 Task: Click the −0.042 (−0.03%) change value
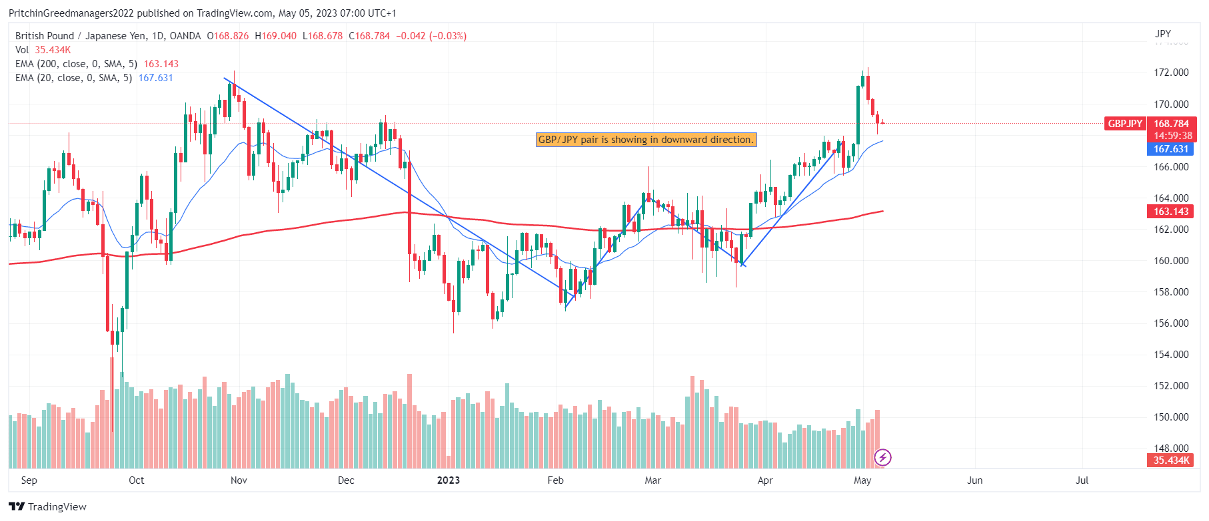click(x=431, y=36)
